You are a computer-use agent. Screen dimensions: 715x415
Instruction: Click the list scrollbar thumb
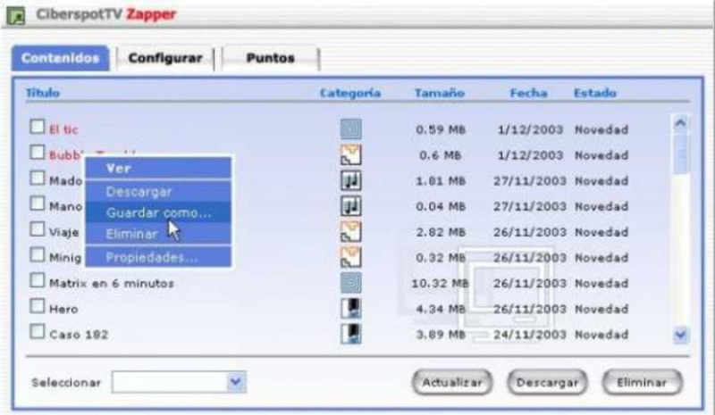click(680, 154)
